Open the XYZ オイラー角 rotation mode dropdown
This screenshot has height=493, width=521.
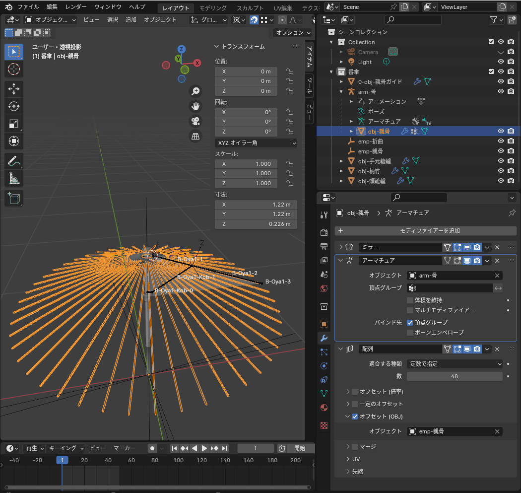point(256,143)
